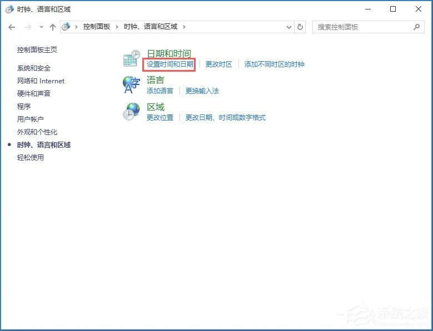Go to 控制面板主页
This screenshot has height=331, width=433.
pos(37,50)
